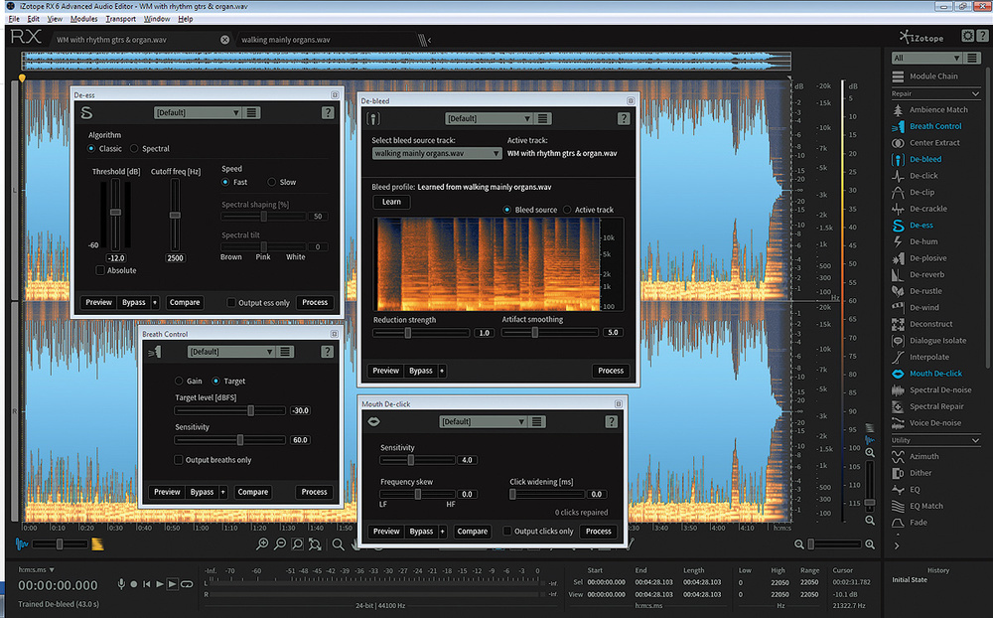Open the Modules menu
Screen dimensions: 993x618
point(84,19)
